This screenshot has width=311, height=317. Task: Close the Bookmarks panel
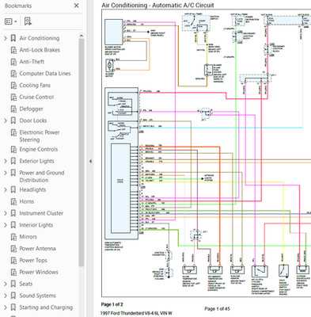[x=76, y=6]
